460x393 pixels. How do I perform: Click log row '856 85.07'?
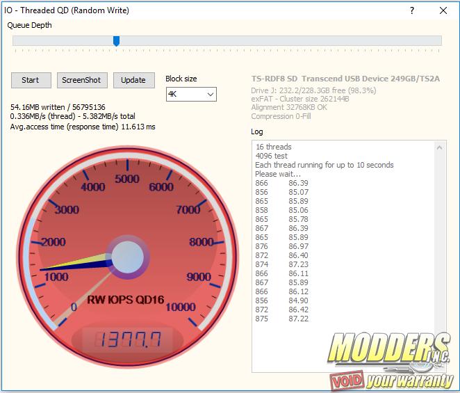[281, 193]
